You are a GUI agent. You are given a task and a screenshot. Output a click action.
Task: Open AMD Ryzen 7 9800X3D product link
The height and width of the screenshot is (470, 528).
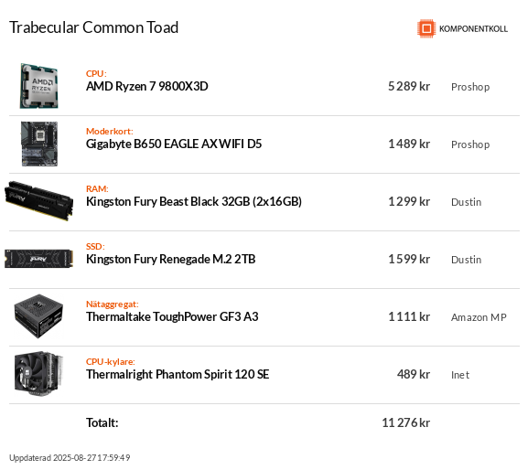(x=146, y=87)
